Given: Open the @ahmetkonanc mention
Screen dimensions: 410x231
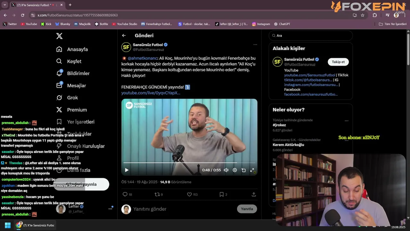Looking at the screenshot, I should (143, 58).
